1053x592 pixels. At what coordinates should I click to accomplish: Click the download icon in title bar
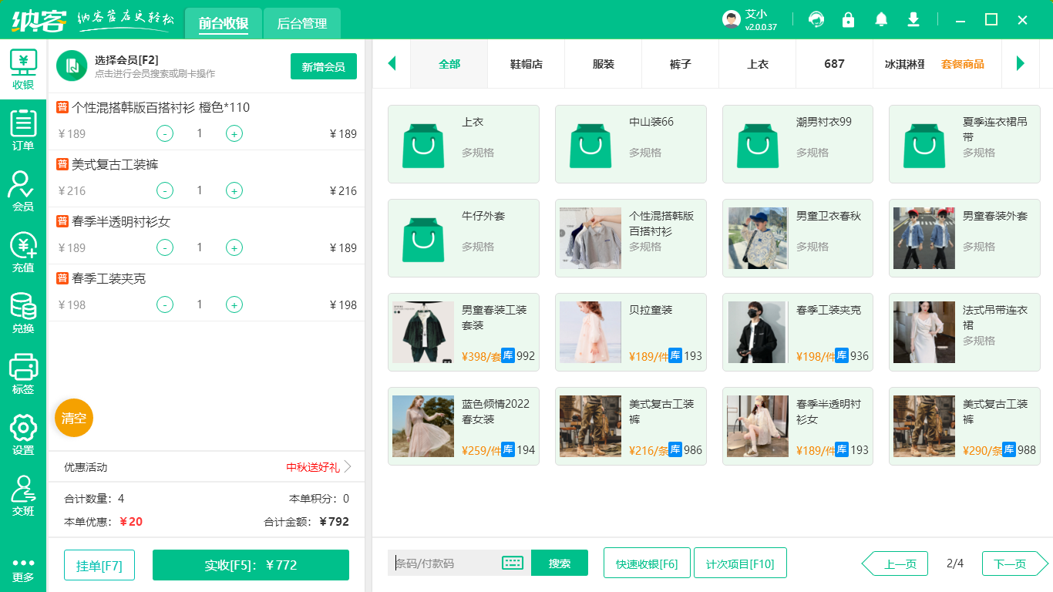tap(913, 19)
